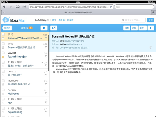Image resolution: width=157 pixels, height=118 pixels.
Task: Click unread envelope icon of foxmailfayoujian
Action: tap(3, 57)
